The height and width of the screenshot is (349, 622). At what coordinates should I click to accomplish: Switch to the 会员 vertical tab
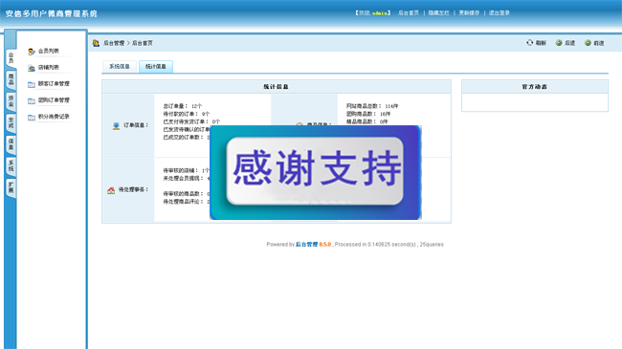(11, 58)
